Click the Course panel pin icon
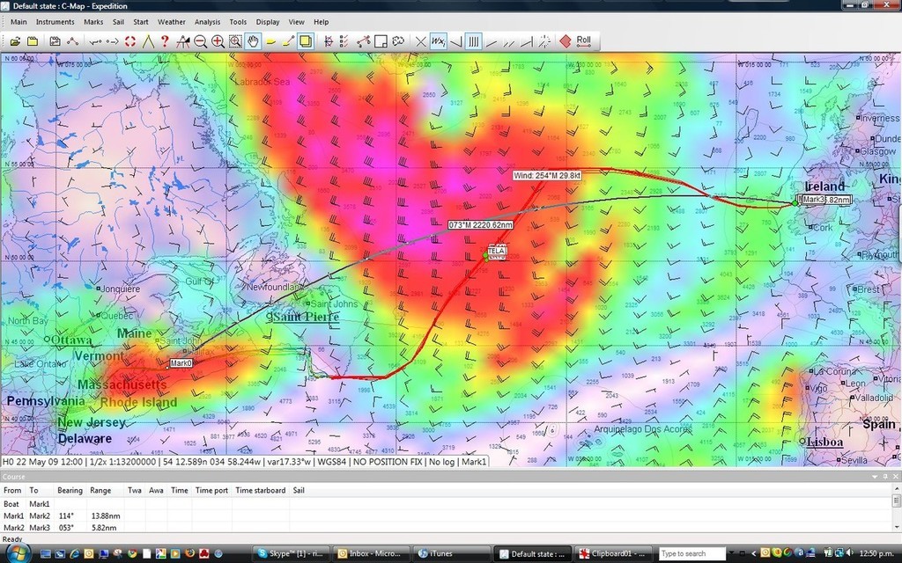 885,477
